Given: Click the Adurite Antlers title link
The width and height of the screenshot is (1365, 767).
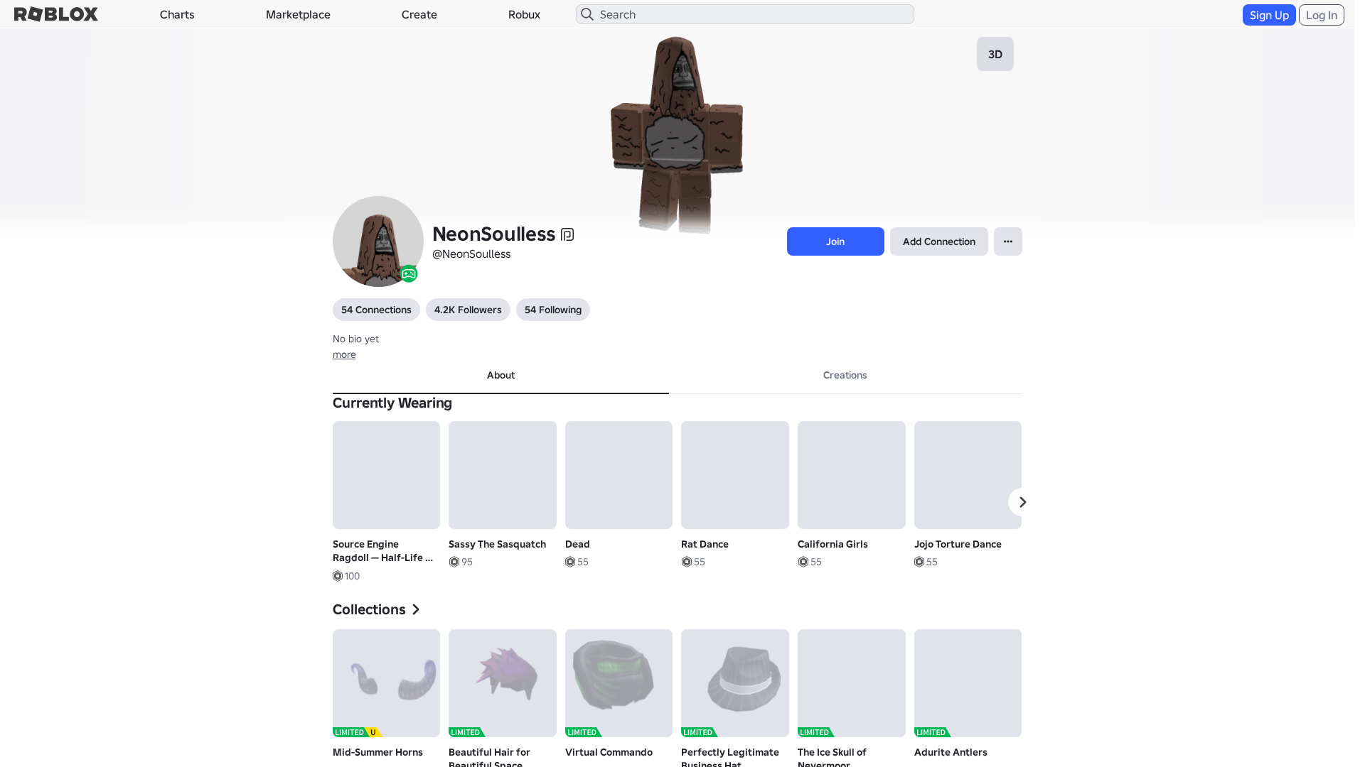Looking at the screenshot, I should [x=951, y=752].
